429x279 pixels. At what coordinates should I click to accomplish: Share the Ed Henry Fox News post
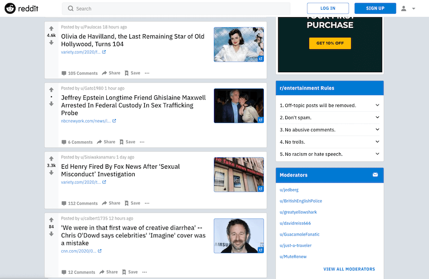(x=111, y=203)
